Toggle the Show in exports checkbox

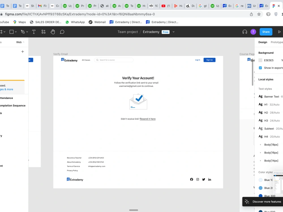point(260,68)
